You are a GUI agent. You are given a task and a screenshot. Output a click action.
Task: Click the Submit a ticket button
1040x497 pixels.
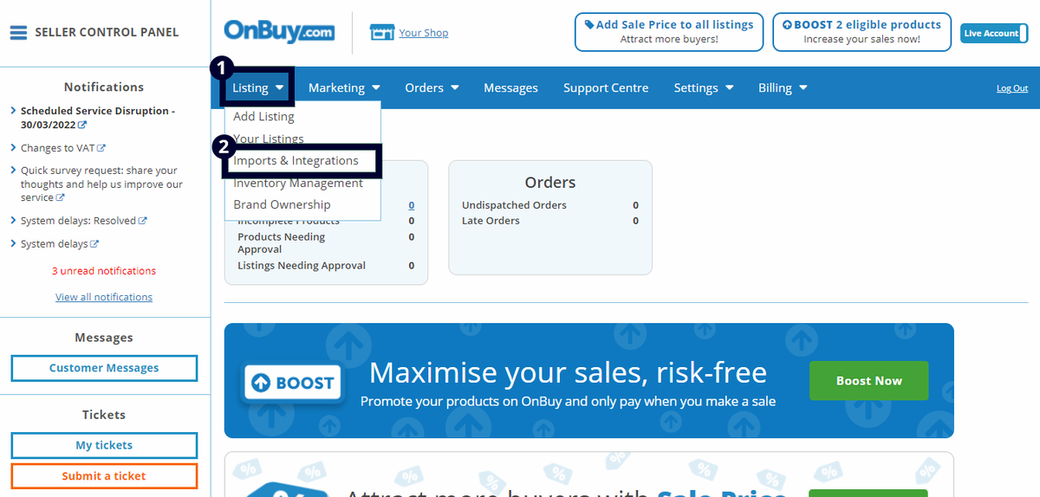point(104,476)
